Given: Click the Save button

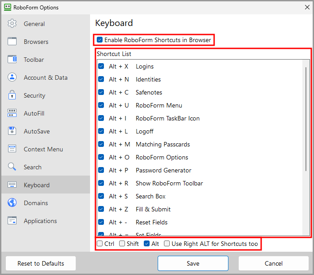Looking at the screenshot, I should tap(193, 263).
